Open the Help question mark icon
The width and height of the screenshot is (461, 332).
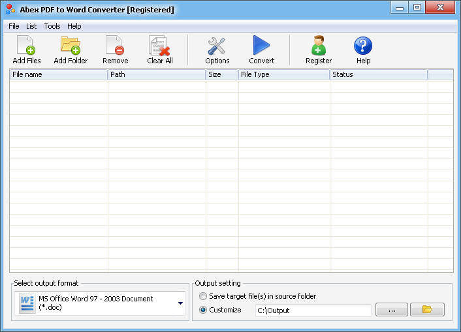click(363, 46)
